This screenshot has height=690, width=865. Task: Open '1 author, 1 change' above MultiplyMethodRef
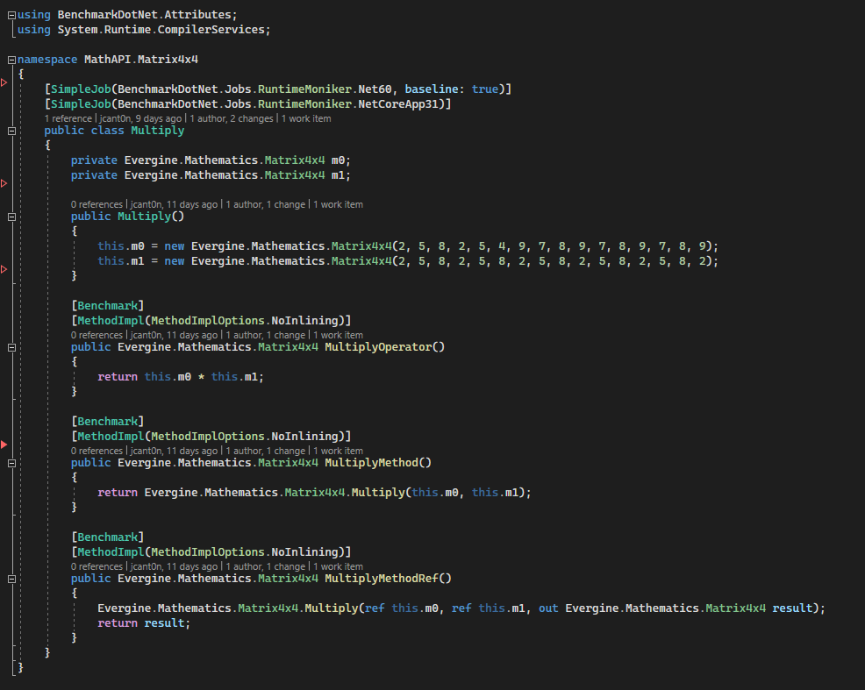click(x=265, y=566)
